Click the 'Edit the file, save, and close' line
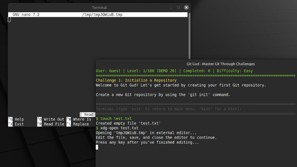This screenshot has width=297, height=167. pos(156,137)
